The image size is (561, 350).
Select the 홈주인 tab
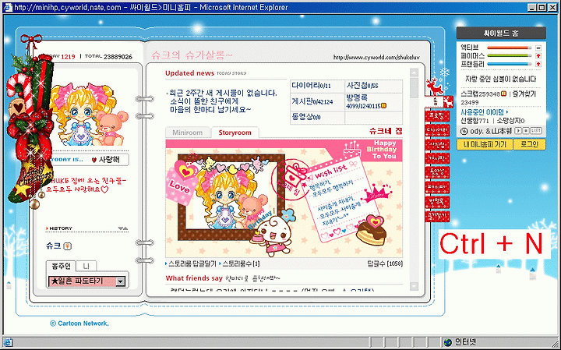pos(61,267)
